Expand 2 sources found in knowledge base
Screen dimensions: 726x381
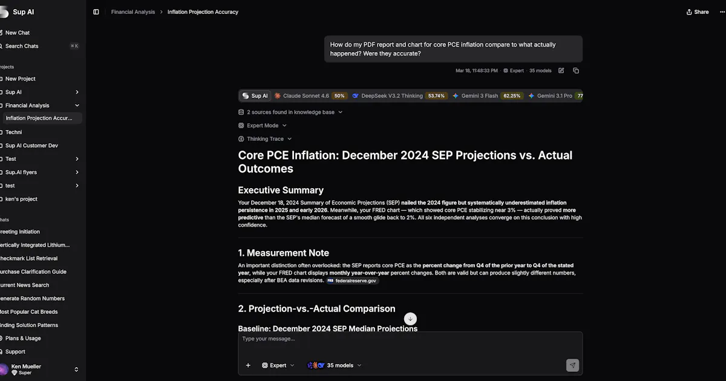click(x=290, y=112)
